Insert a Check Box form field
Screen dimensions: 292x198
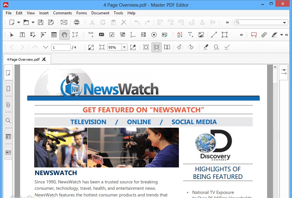tap(112, 35)
